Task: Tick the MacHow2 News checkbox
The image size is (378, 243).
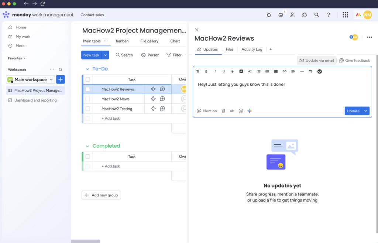Action: (88, 99)
